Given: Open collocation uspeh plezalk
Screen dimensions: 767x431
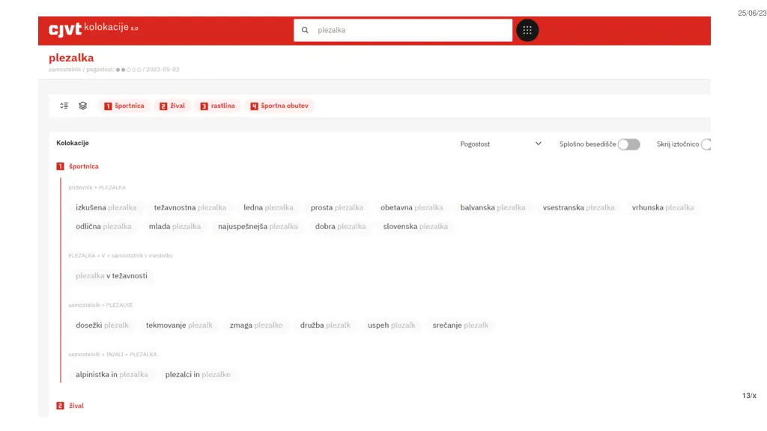Looking at the screenshot, I should click(391, 325).
